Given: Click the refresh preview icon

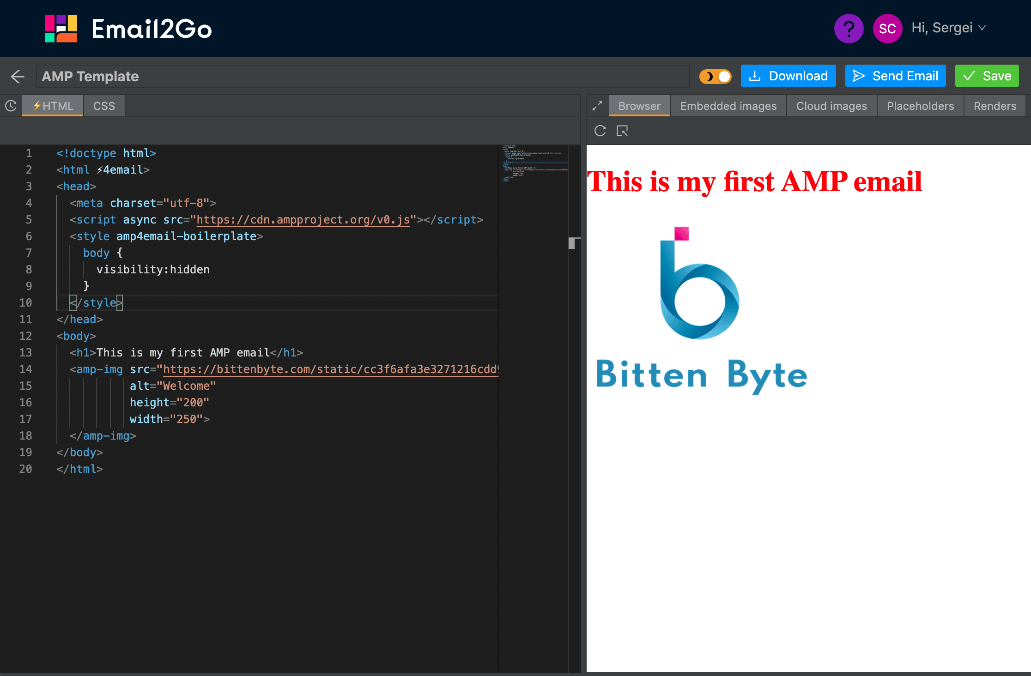Looking at the screenshot, I should [600, 131].
